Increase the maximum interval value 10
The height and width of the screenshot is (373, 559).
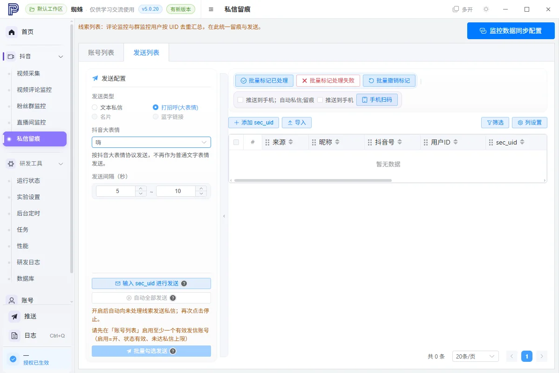coord(201,188)
